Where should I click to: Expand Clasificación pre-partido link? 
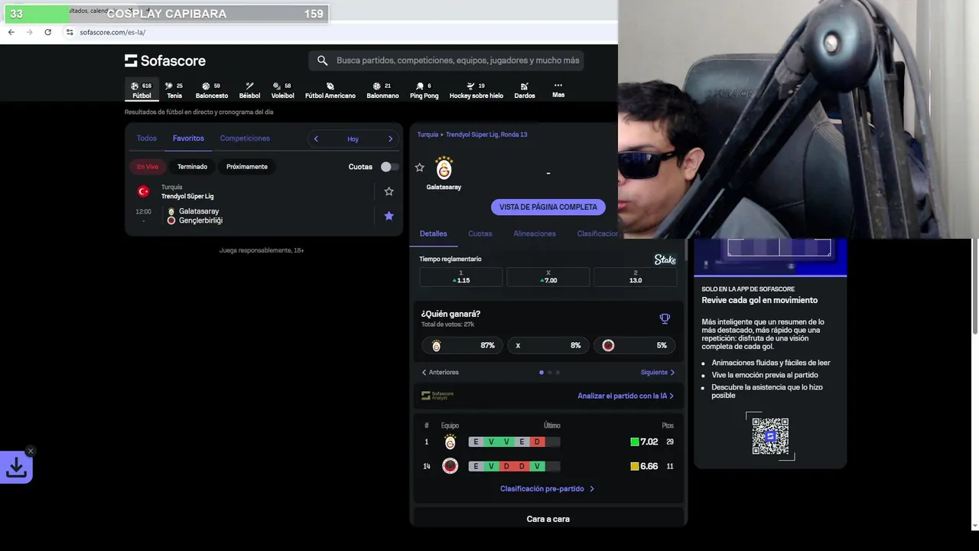(x=548, y=489)
